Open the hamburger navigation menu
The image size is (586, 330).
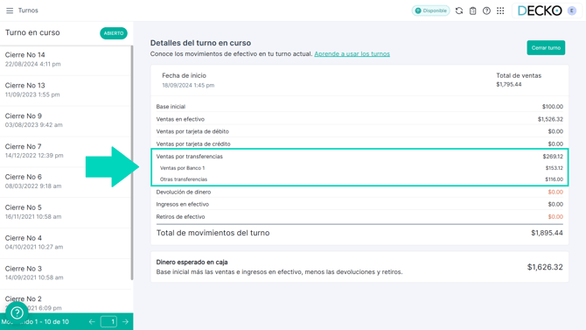(10, 11)
